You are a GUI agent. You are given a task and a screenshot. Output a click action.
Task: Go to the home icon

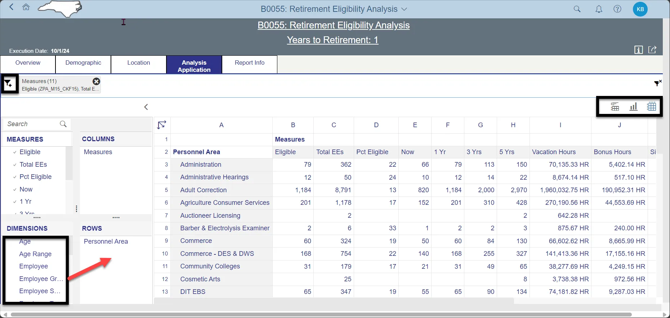[26, 7]
